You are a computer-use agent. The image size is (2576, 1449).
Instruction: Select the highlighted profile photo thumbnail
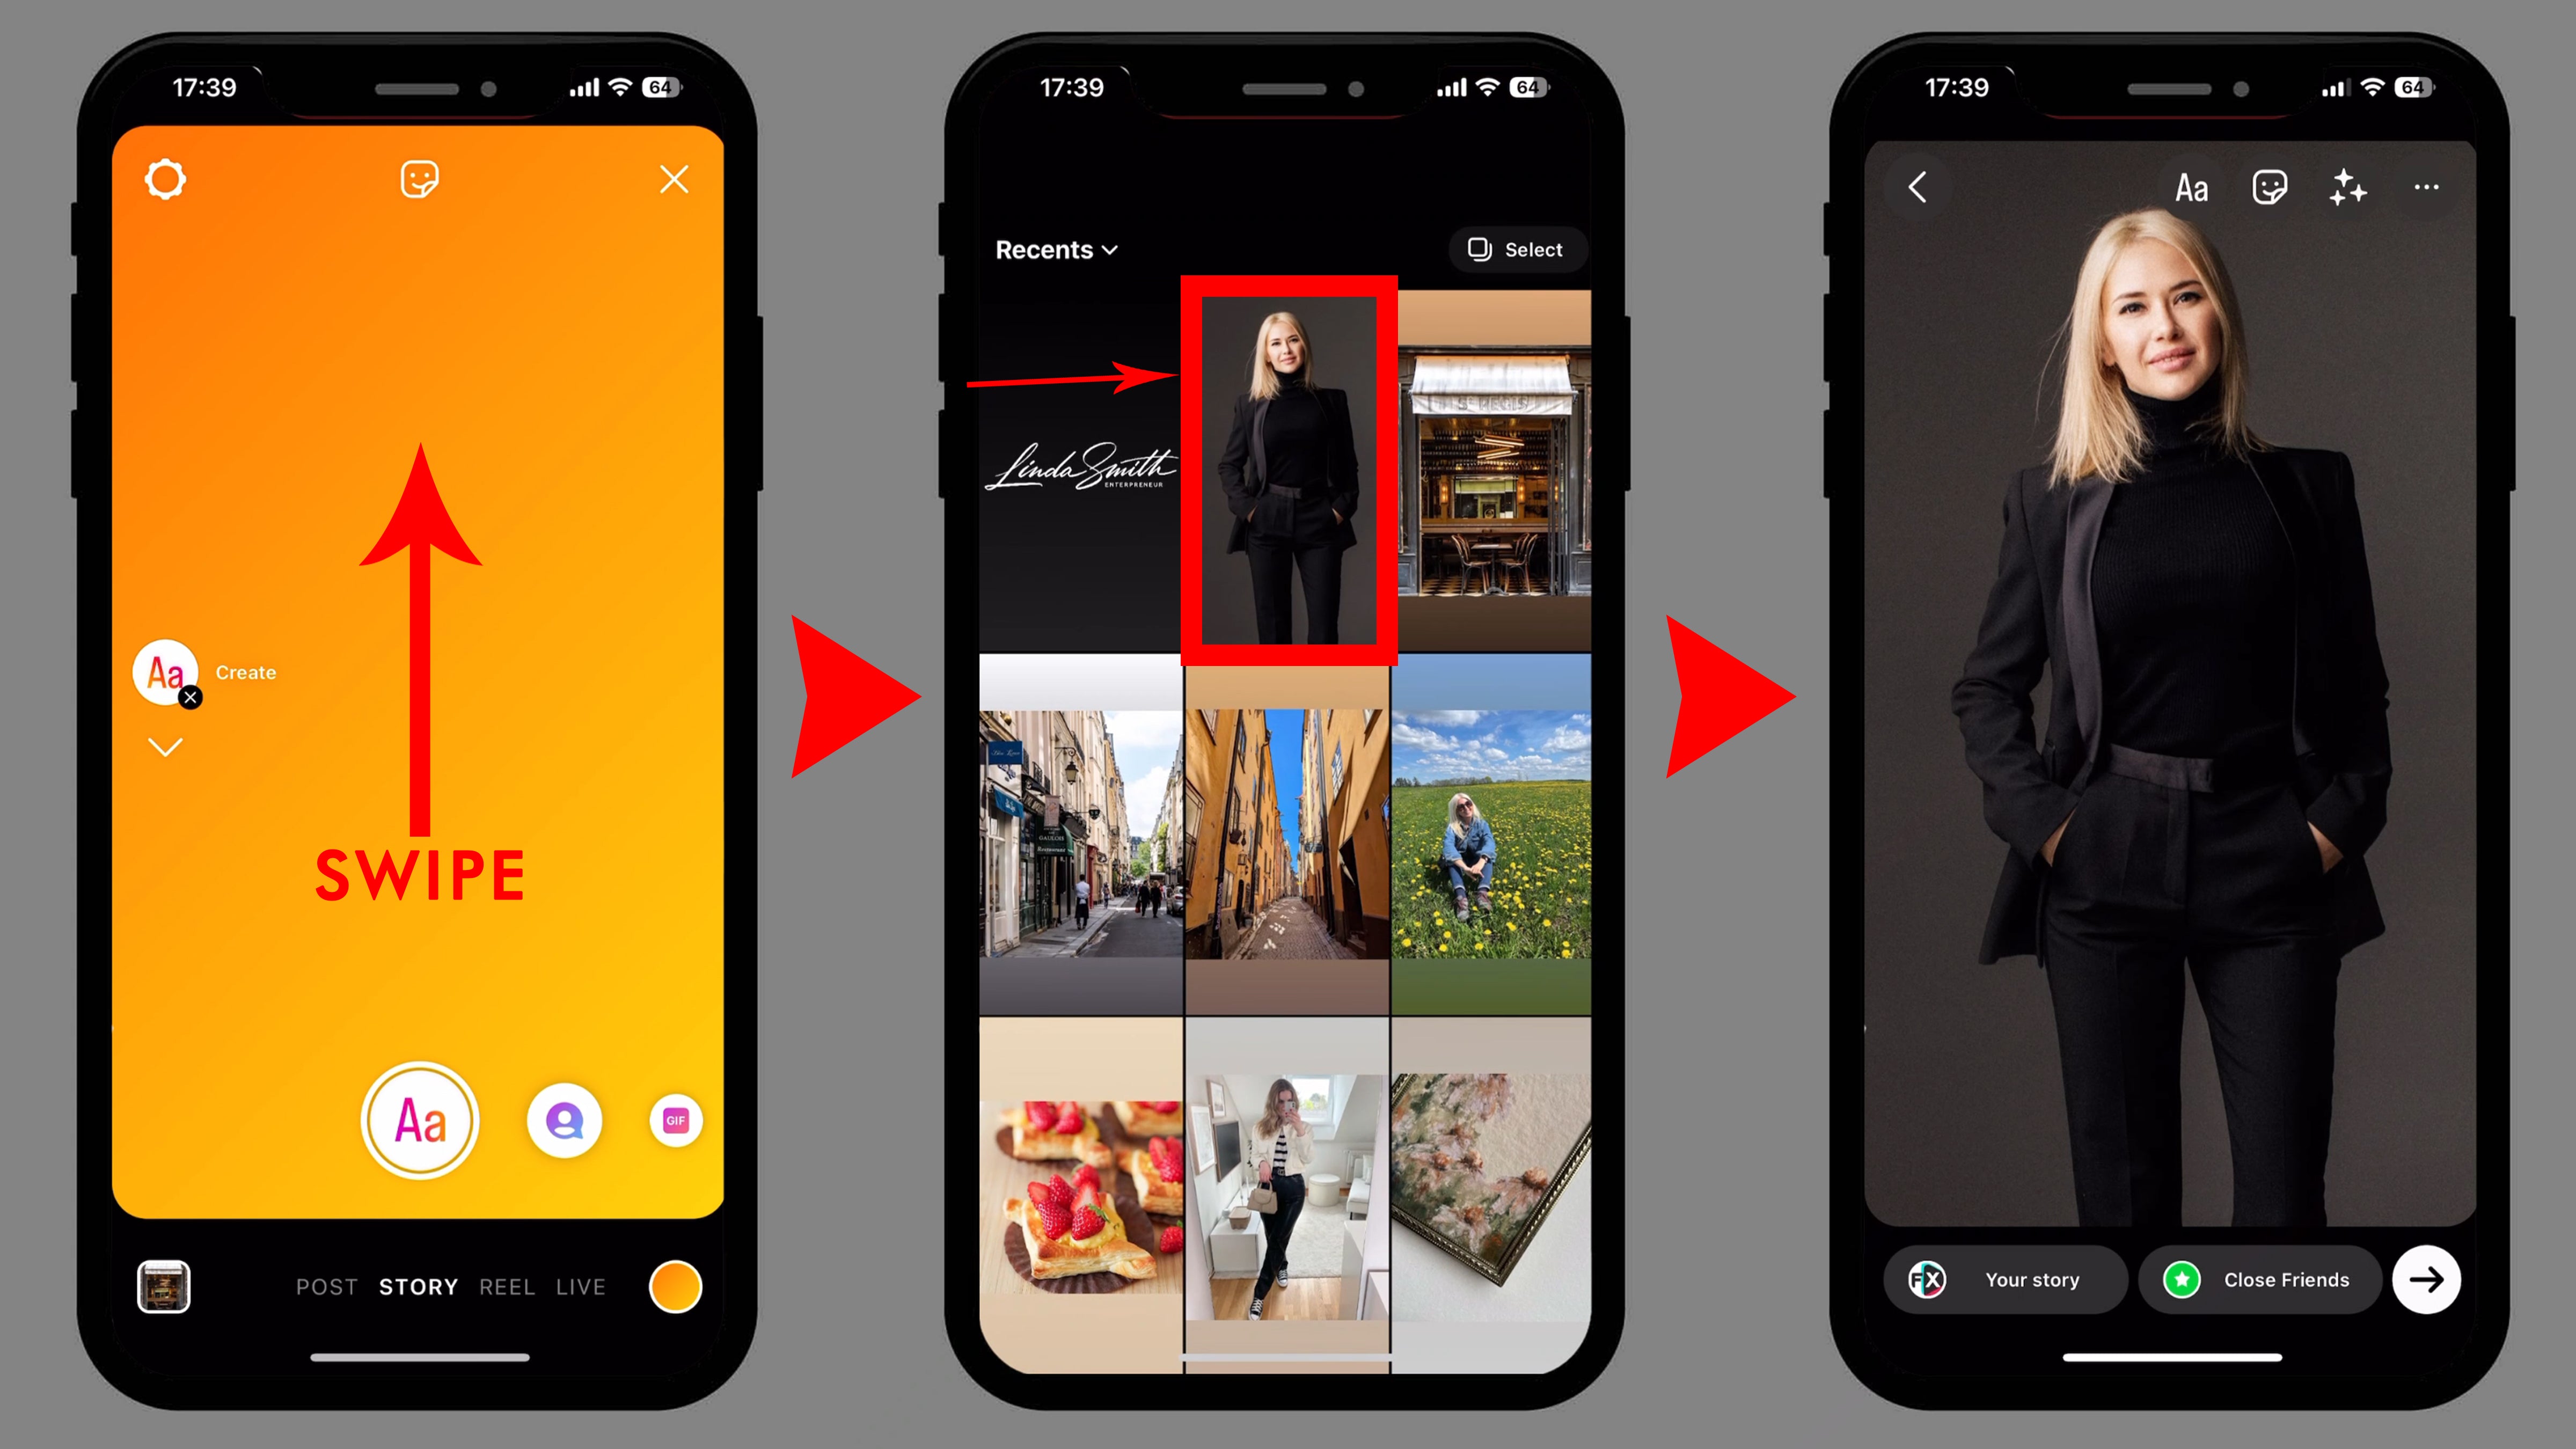pyautogui.click(x=1286, y=469)
